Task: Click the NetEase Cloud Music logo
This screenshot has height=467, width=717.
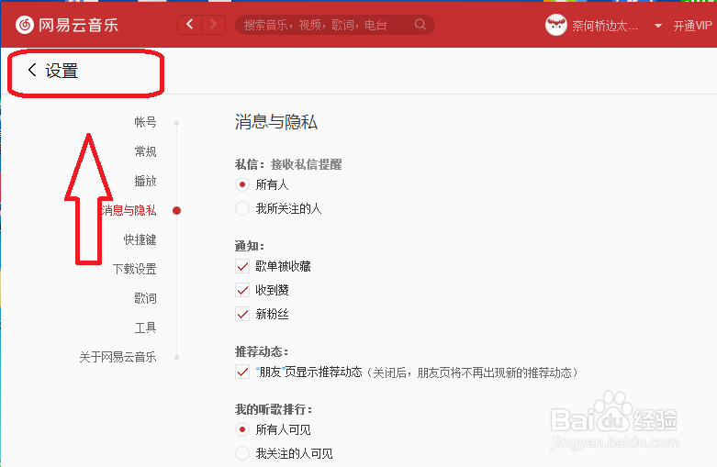Action: pyautogui.click(x=67, y=25)
